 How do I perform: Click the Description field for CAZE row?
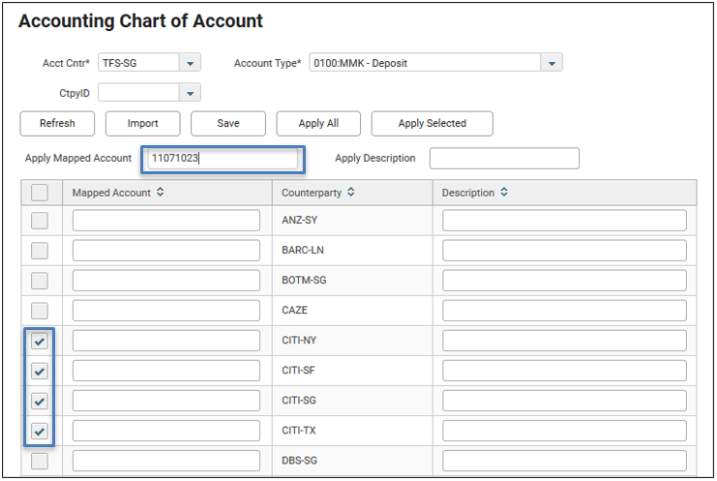click(564, 311)
